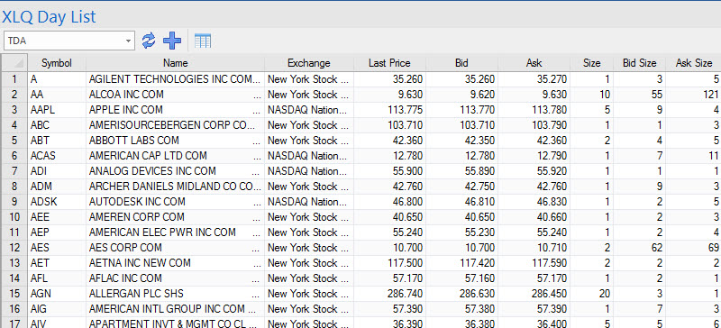Click bid size 55 cell
The width and height of the screenshot is (721, 328).
pyautogui.click(x=640, y=95)
